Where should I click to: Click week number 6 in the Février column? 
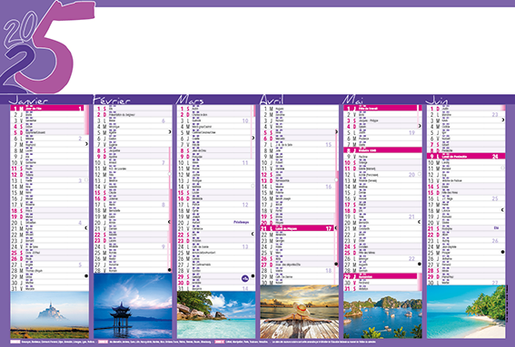pyautogui.click(x=163, y=120)
